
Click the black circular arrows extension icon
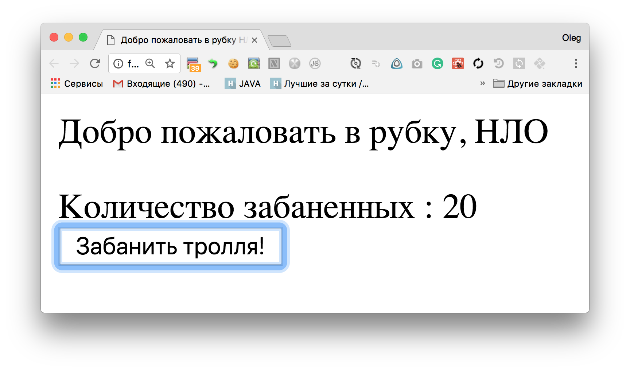pos(478,64)
